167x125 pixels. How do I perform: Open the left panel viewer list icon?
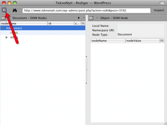point(3,18)
